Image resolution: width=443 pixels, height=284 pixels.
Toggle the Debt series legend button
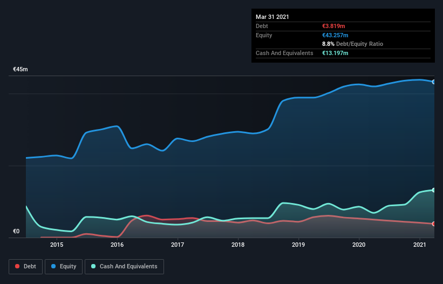tap(25, 267)
